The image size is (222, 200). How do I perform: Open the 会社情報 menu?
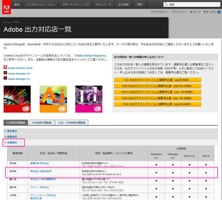(123, 5)
